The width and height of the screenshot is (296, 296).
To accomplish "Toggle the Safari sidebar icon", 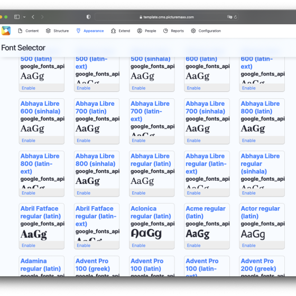I will [17, 17].
